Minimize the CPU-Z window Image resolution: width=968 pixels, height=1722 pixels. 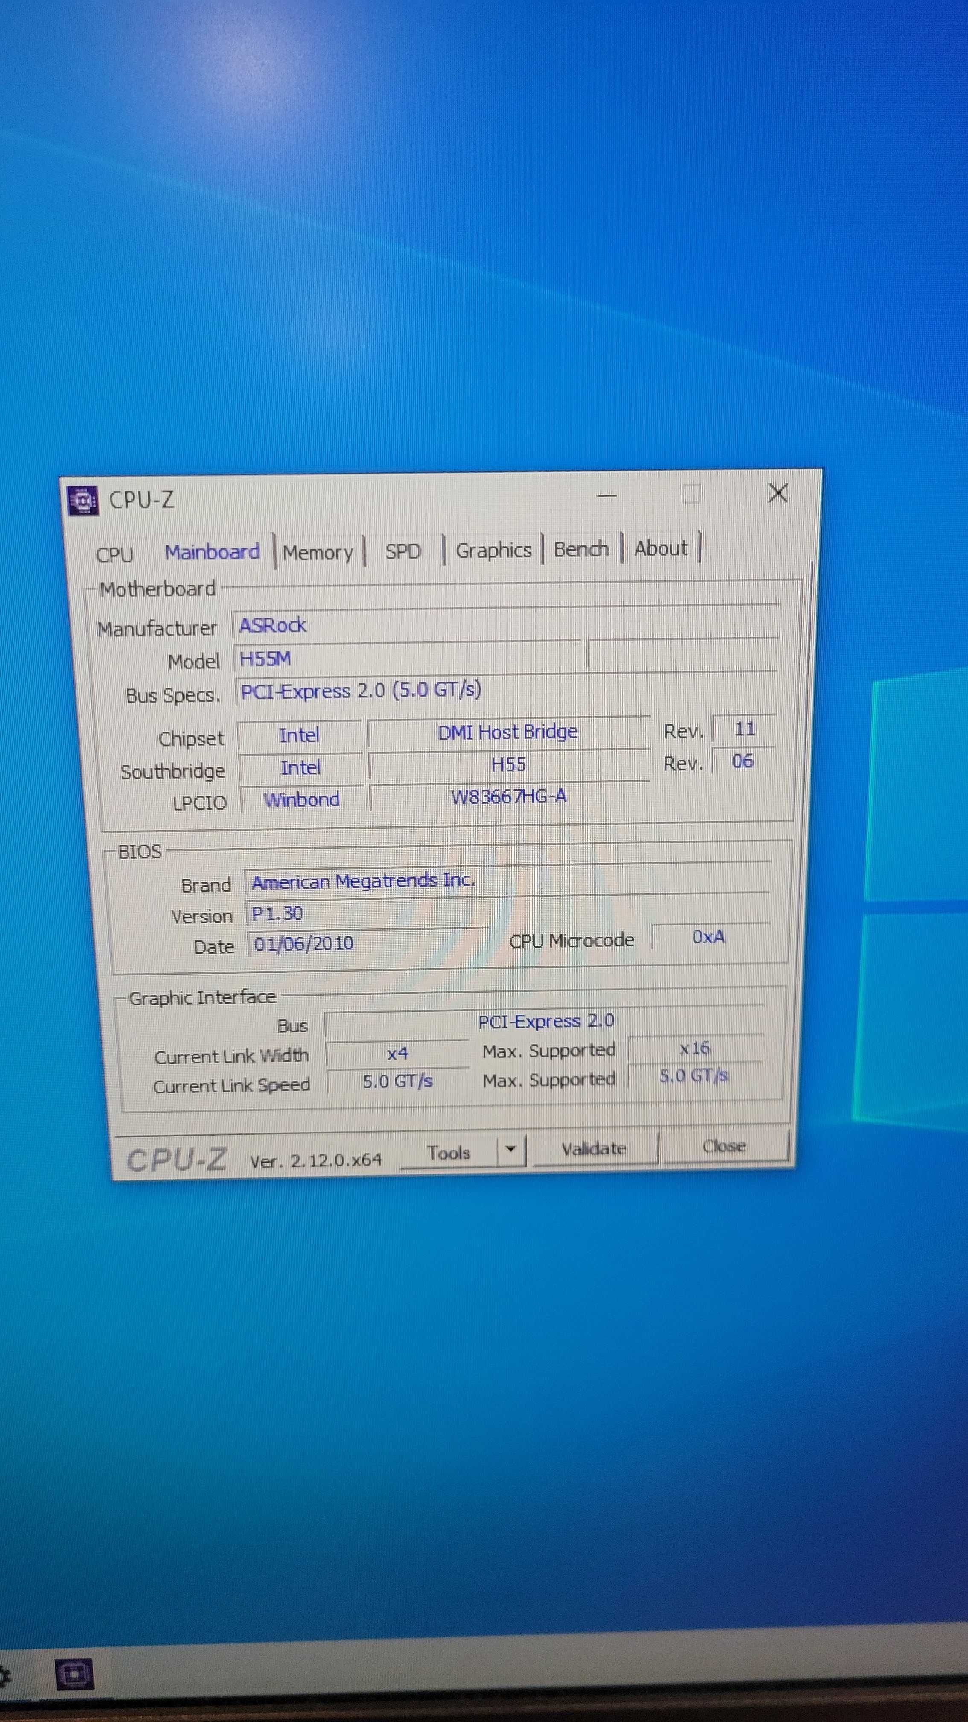coord(606,496)
